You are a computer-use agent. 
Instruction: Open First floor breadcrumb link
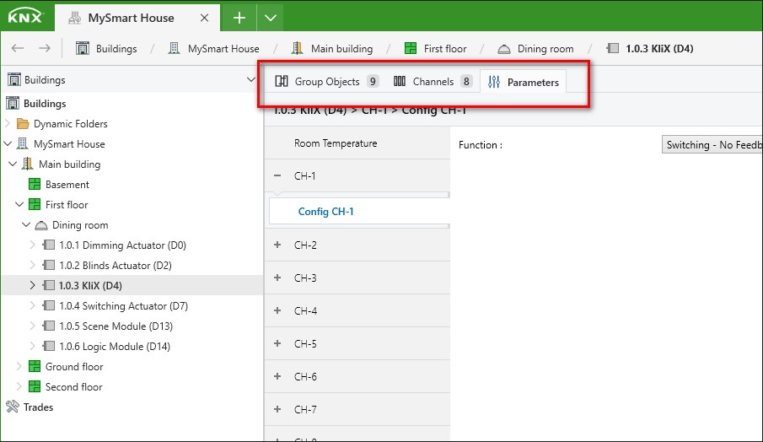(x=445, y=49)
